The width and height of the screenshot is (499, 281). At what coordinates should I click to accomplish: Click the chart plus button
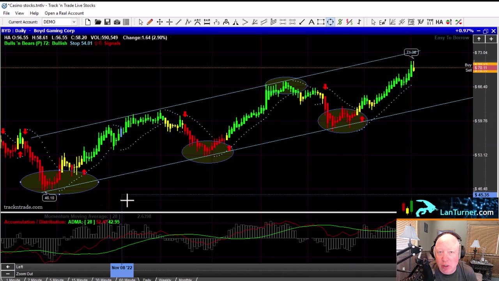[491, 39]
